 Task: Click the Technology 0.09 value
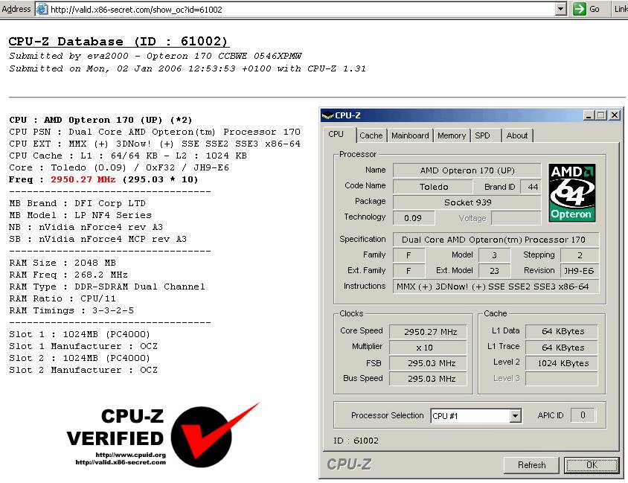click(x=413, y=218)
